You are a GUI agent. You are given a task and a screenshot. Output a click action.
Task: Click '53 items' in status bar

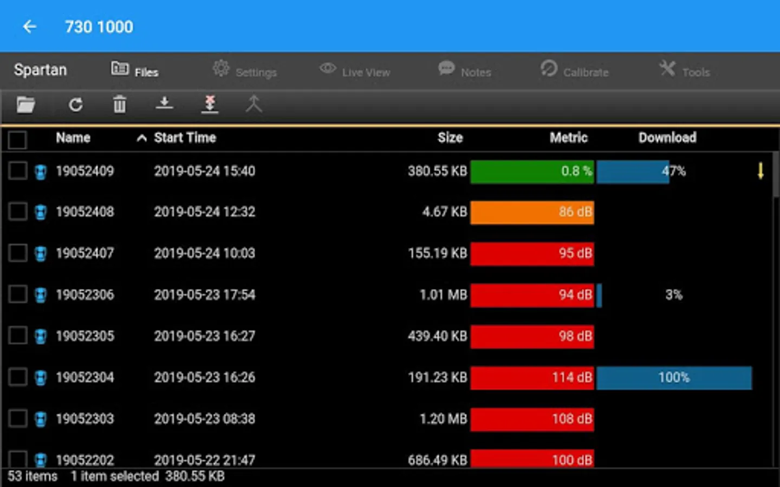32,477
